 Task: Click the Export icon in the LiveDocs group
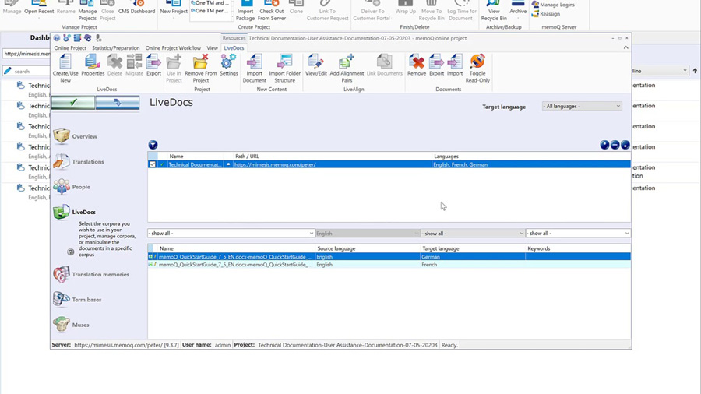pos(153,65)
